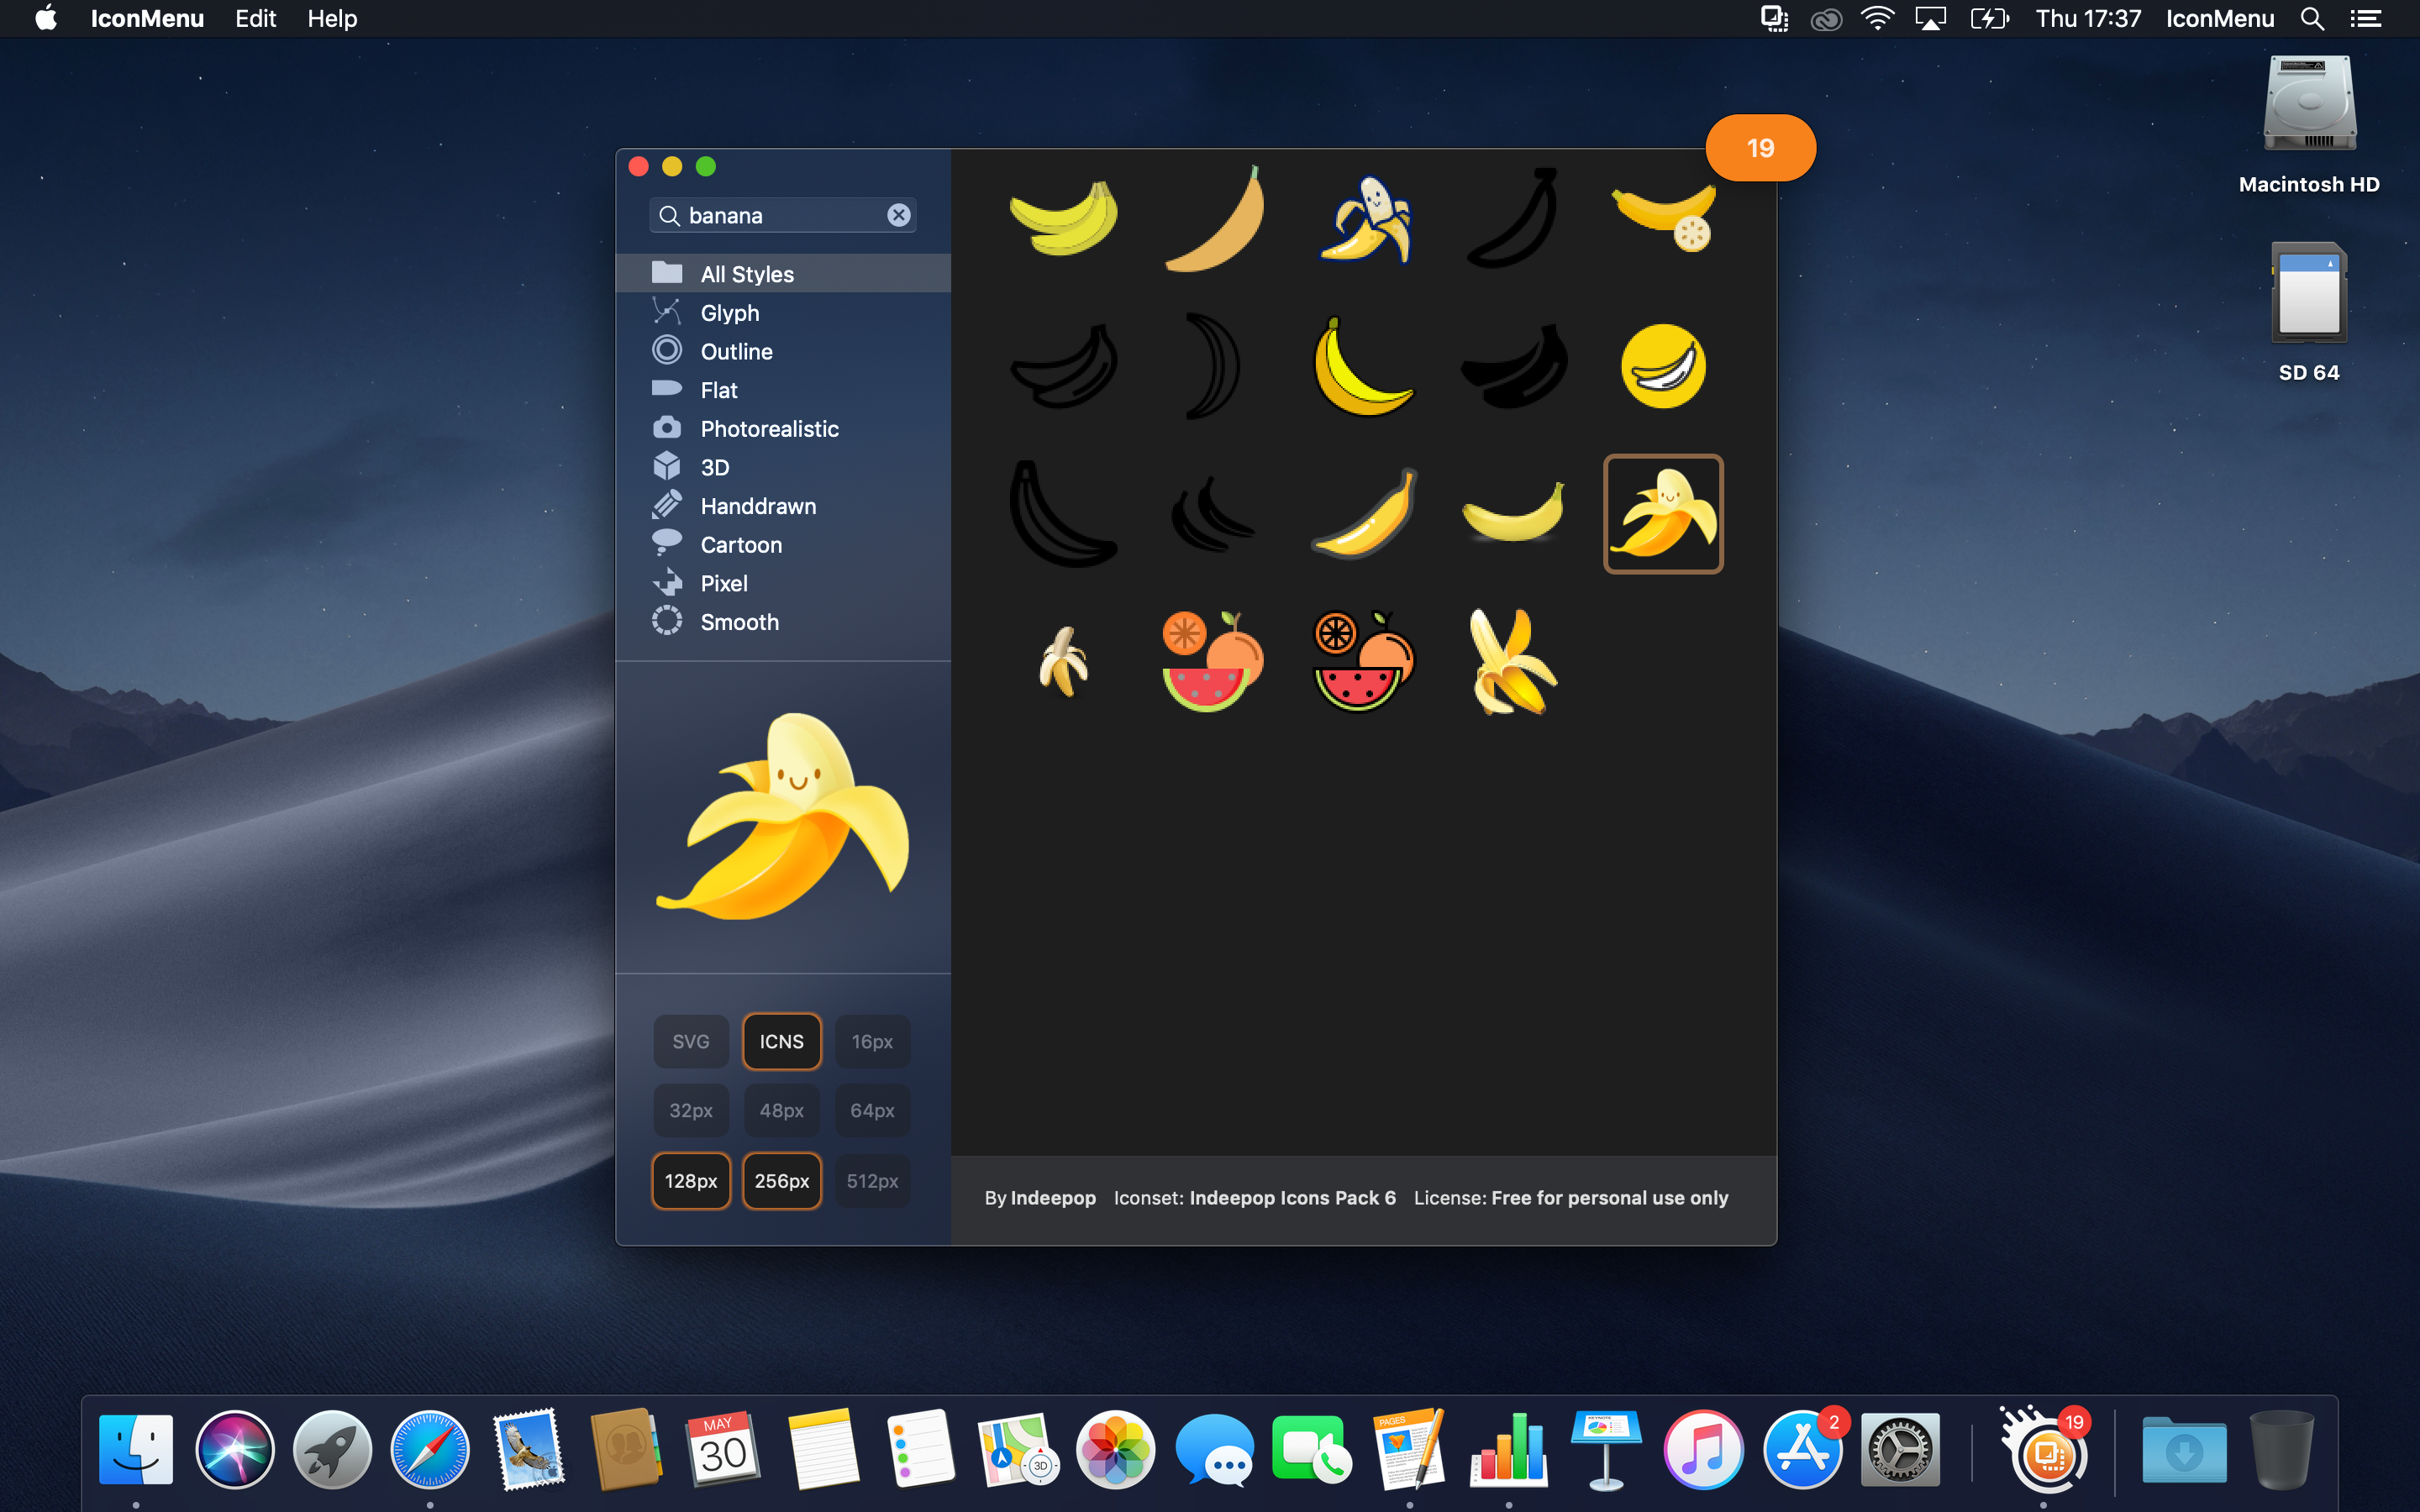This screenshot has width=2420, height=1512.
Task: Open the IconMenu application menu
Action: [x=147, y=18]
